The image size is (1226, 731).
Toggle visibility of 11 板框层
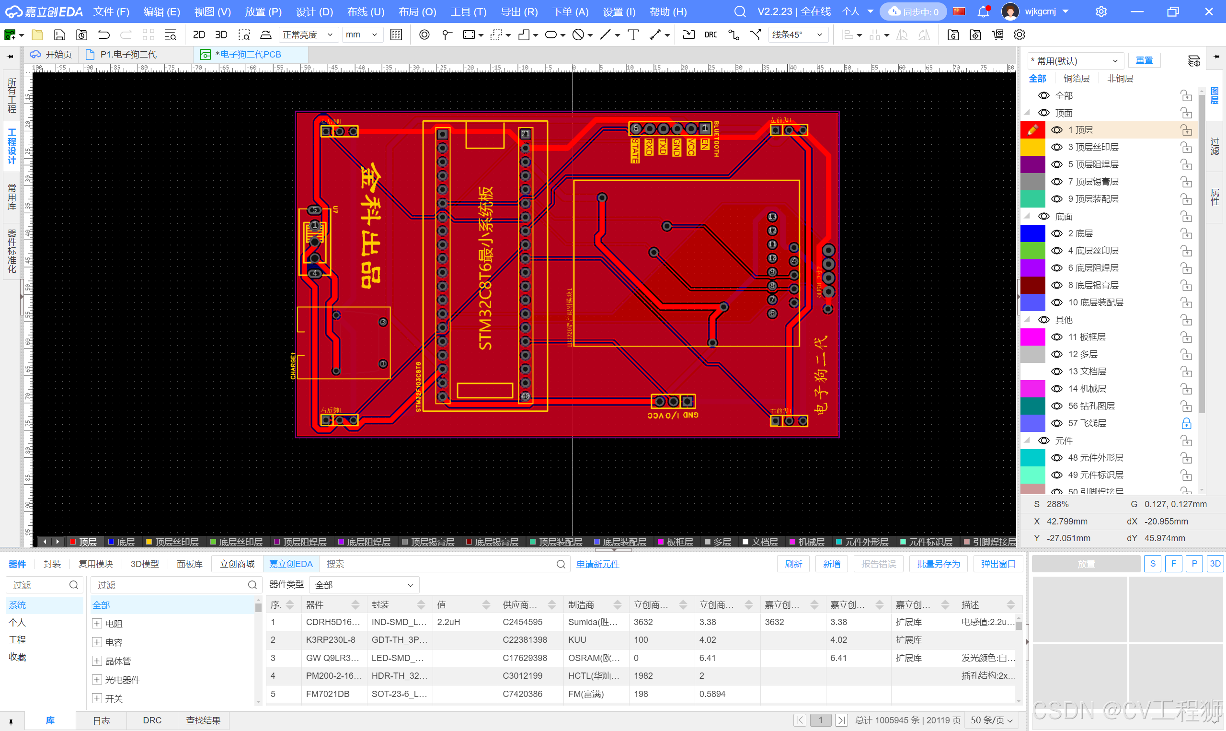click(1056, 337)
